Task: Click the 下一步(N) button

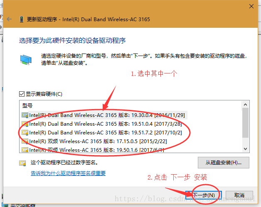Action: [203, 195]
